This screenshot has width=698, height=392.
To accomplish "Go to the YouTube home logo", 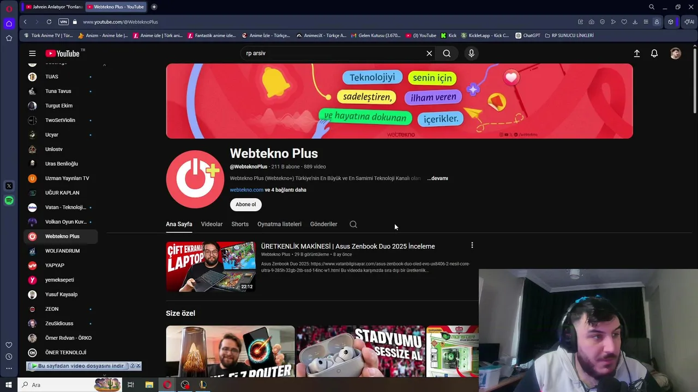I will 62,53.
